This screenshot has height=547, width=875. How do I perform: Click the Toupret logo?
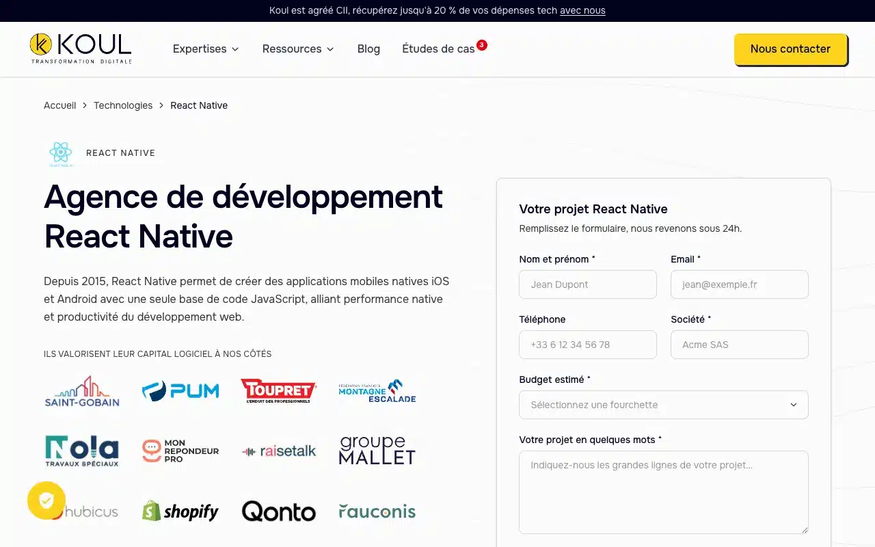point(279,391)
